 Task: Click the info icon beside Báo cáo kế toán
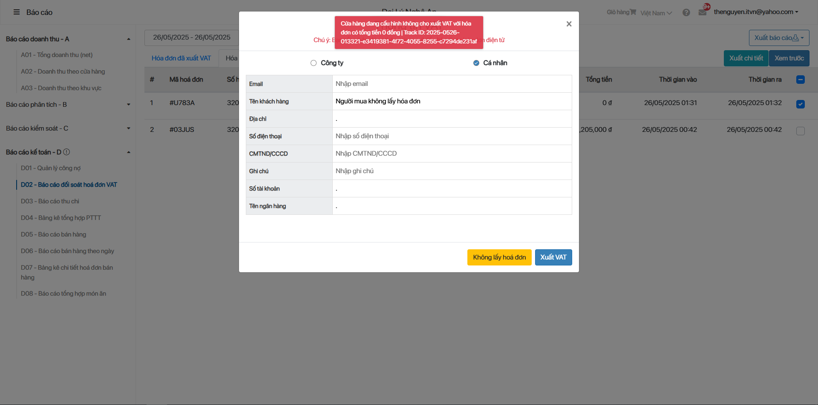pos(66,152)
